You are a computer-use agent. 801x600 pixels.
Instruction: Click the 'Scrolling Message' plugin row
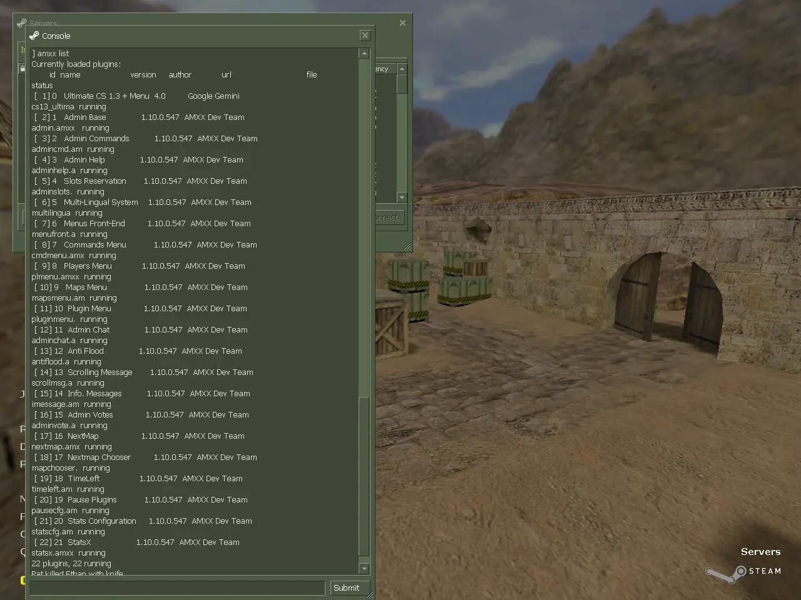coord(143,372)
